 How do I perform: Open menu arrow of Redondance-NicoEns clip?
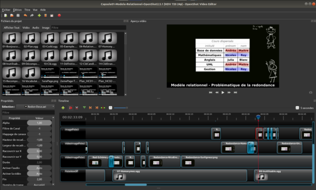(x=151, y=157)
